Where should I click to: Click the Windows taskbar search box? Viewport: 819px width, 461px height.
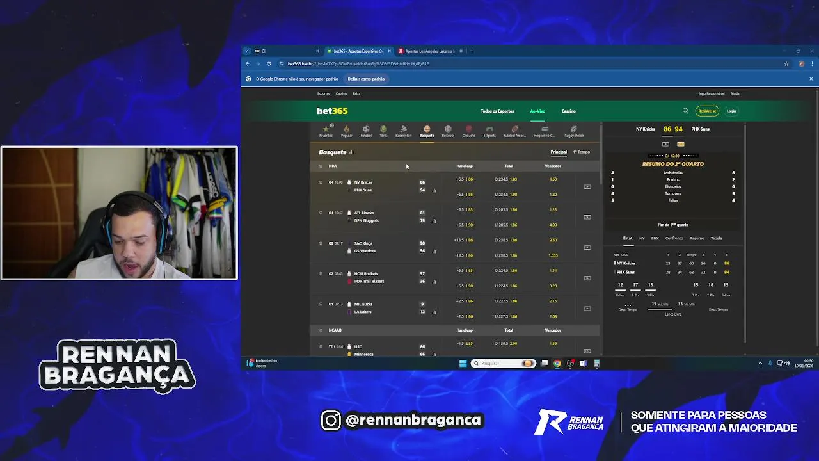(504, 363)
